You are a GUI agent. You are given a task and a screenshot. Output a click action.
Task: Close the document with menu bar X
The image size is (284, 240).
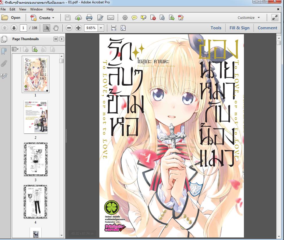click(x=278, y=9)
